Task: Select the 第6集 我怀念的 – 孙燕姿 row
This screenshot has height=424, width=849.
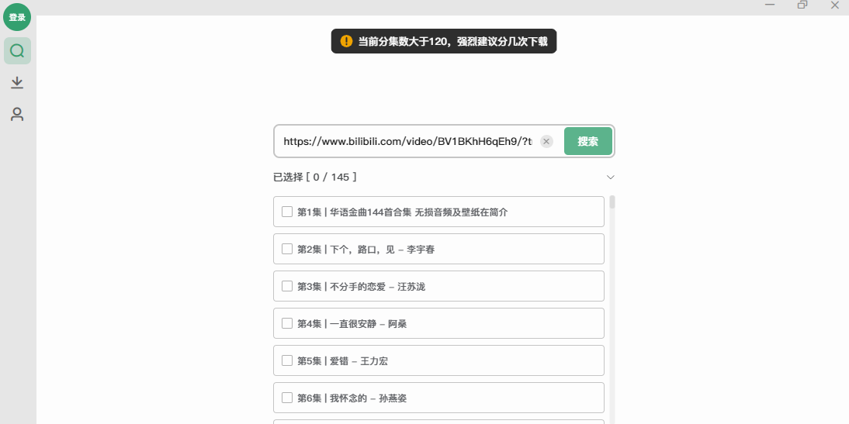Action: pos(438,398)
